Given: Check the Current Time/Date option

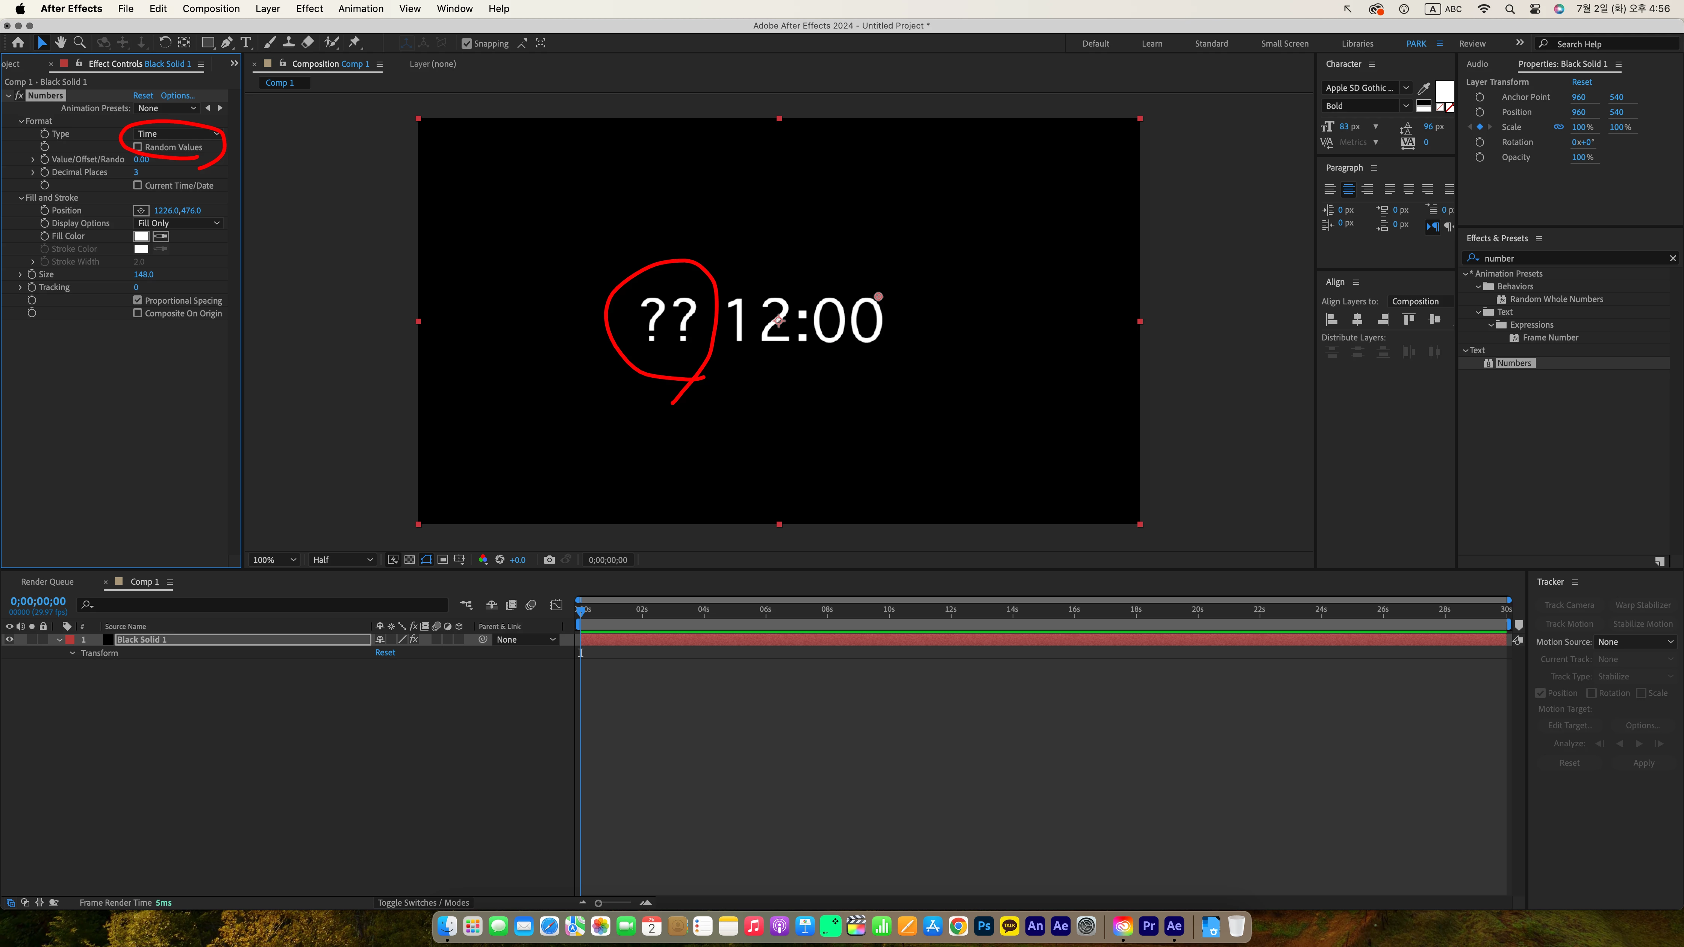Looking at the screenshot, I should point(138,186).
